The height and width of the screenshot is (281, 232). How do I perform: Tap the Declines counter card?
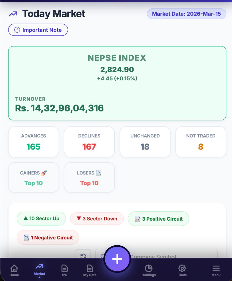89,142
